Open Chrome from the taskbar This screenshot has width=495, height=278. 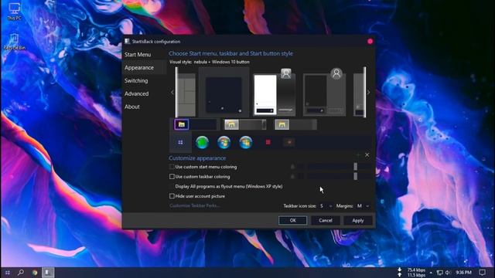(x=34, y=273)
